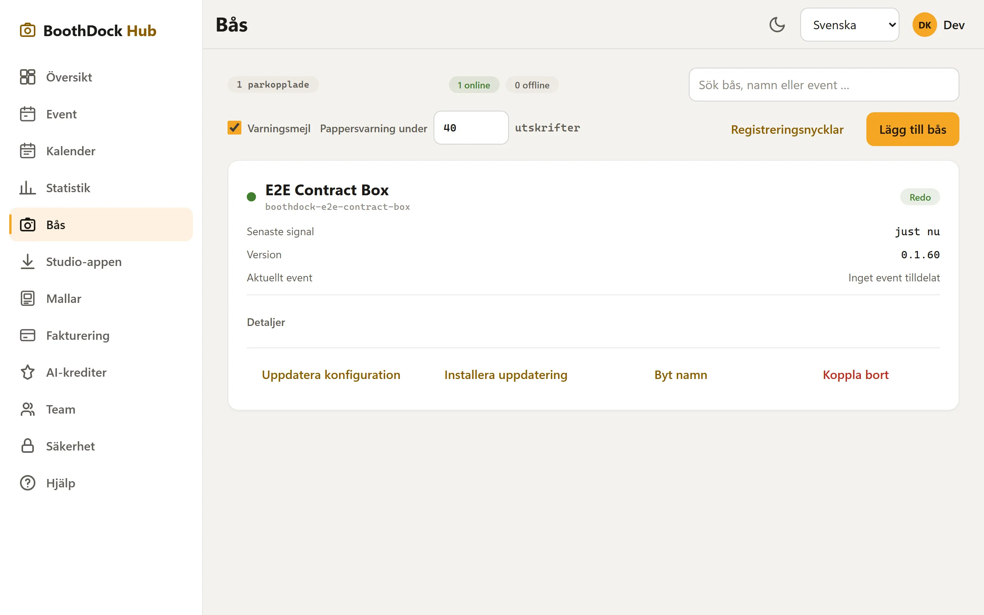Viewport: 984px width, 615px height.
Task: Click the Event calendar icon in sidebar
Action: coord(28,114)
